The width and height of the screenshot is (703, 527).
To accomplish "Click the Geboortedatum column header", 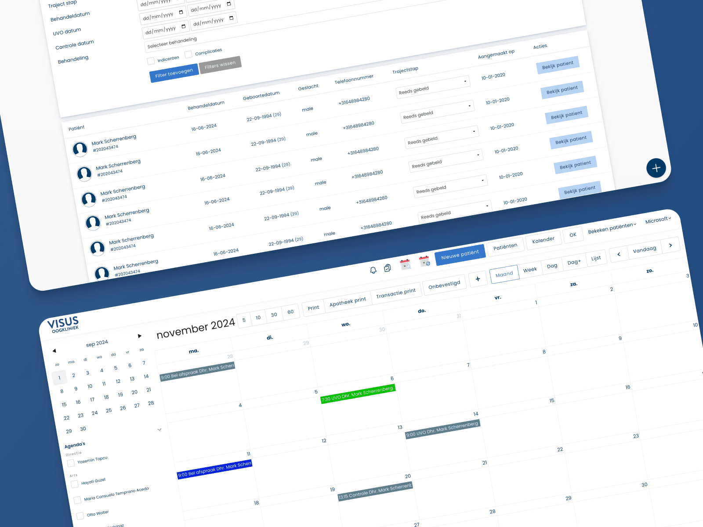I will point(261,95).
